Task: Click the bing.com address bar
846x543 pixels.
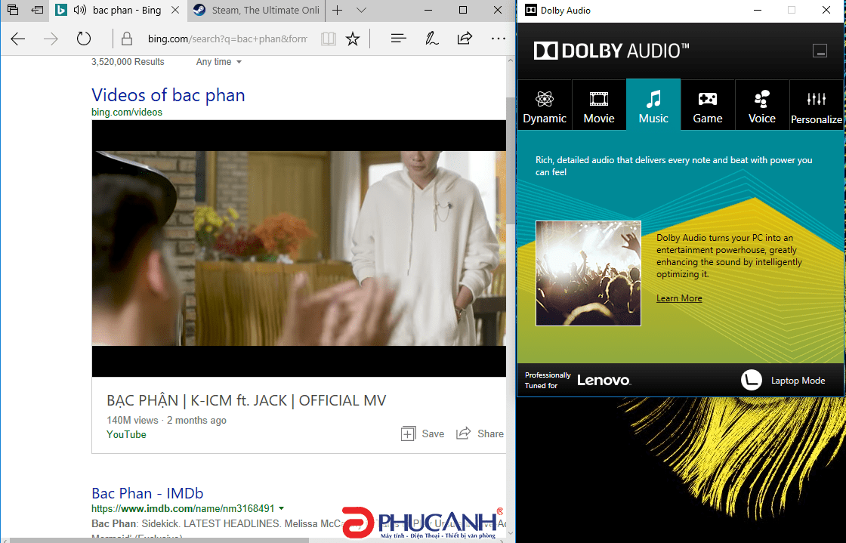Action: point(227,39)
